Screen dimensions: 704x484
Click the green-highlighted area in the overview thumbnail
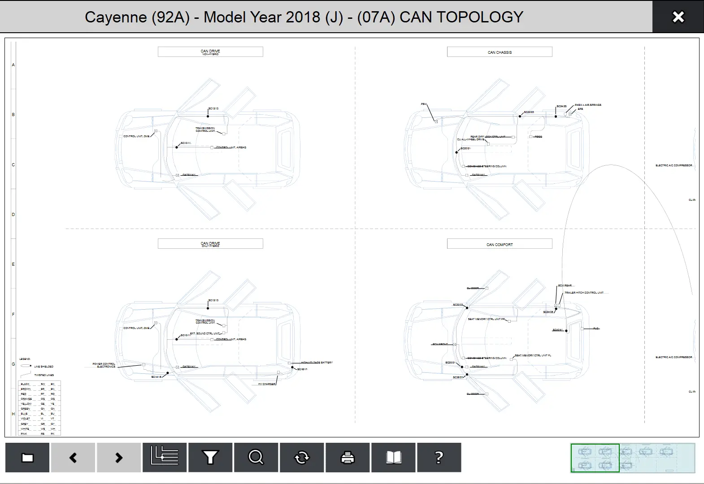(x=595, y=458)
